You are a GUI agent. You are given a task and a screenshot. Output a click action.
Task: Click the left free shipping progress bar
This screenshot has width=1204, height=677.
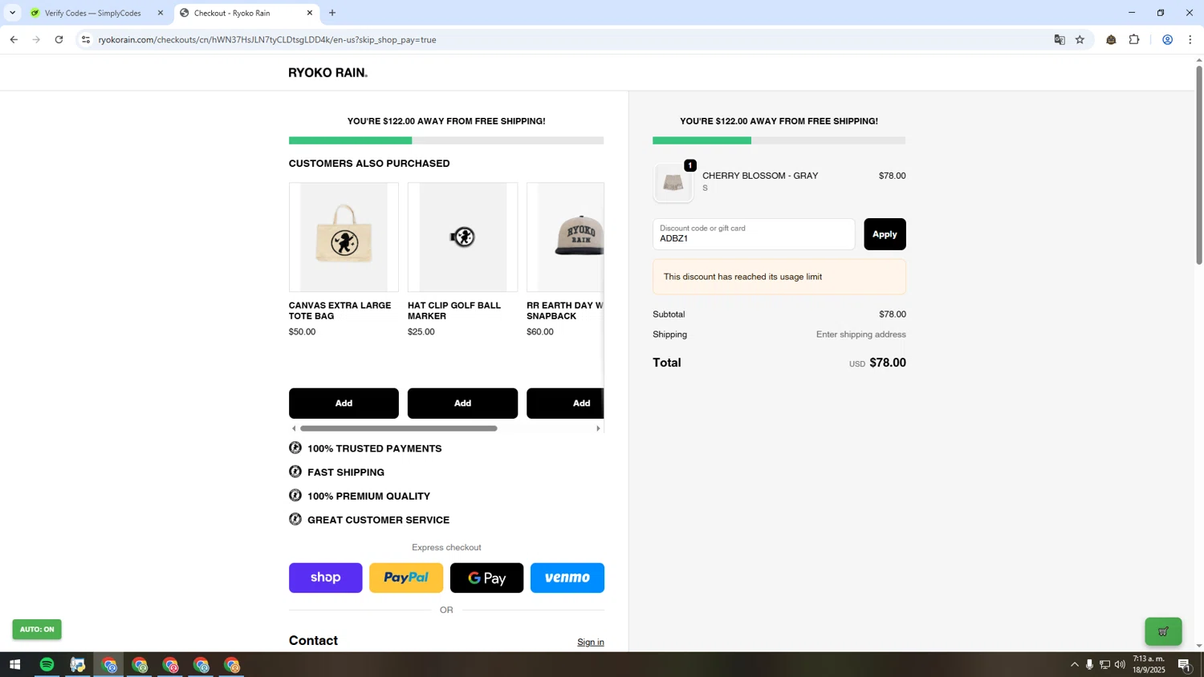click(446, 140)
